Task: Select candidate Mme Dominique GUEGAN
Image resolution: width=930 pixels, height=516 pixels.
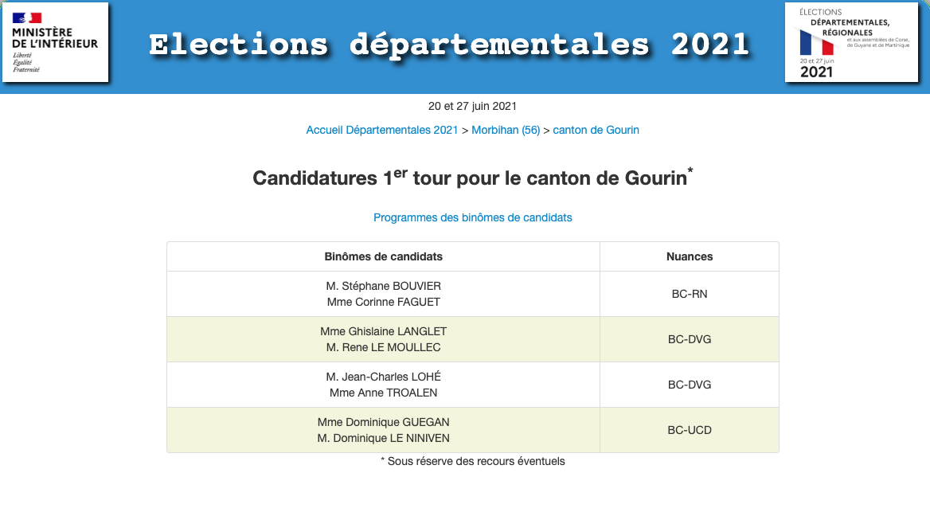Action: [384, 422]
